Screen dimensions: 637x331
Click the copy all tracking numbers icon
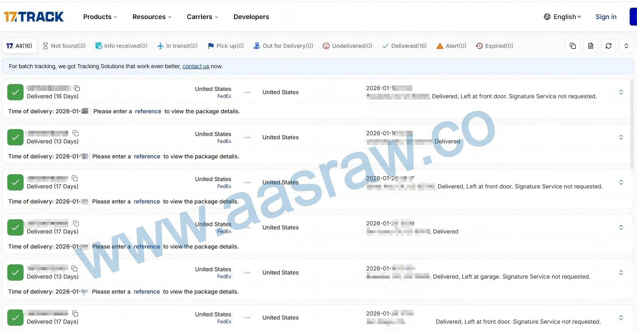572,46
